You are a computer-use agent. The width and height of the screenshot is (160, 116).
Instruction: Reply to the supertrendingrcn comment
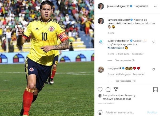coord(138,54)
